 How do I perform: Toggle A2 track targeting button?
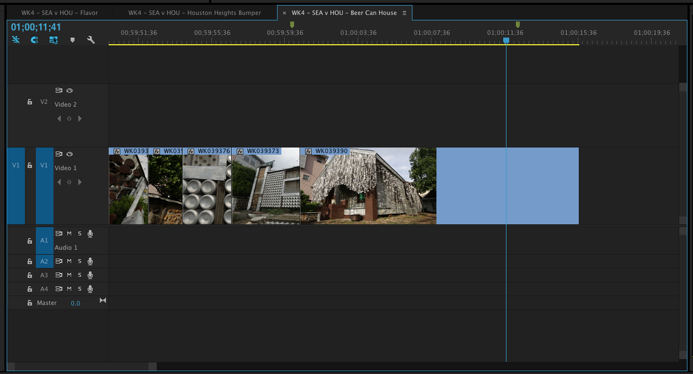(x=45, y=261)
